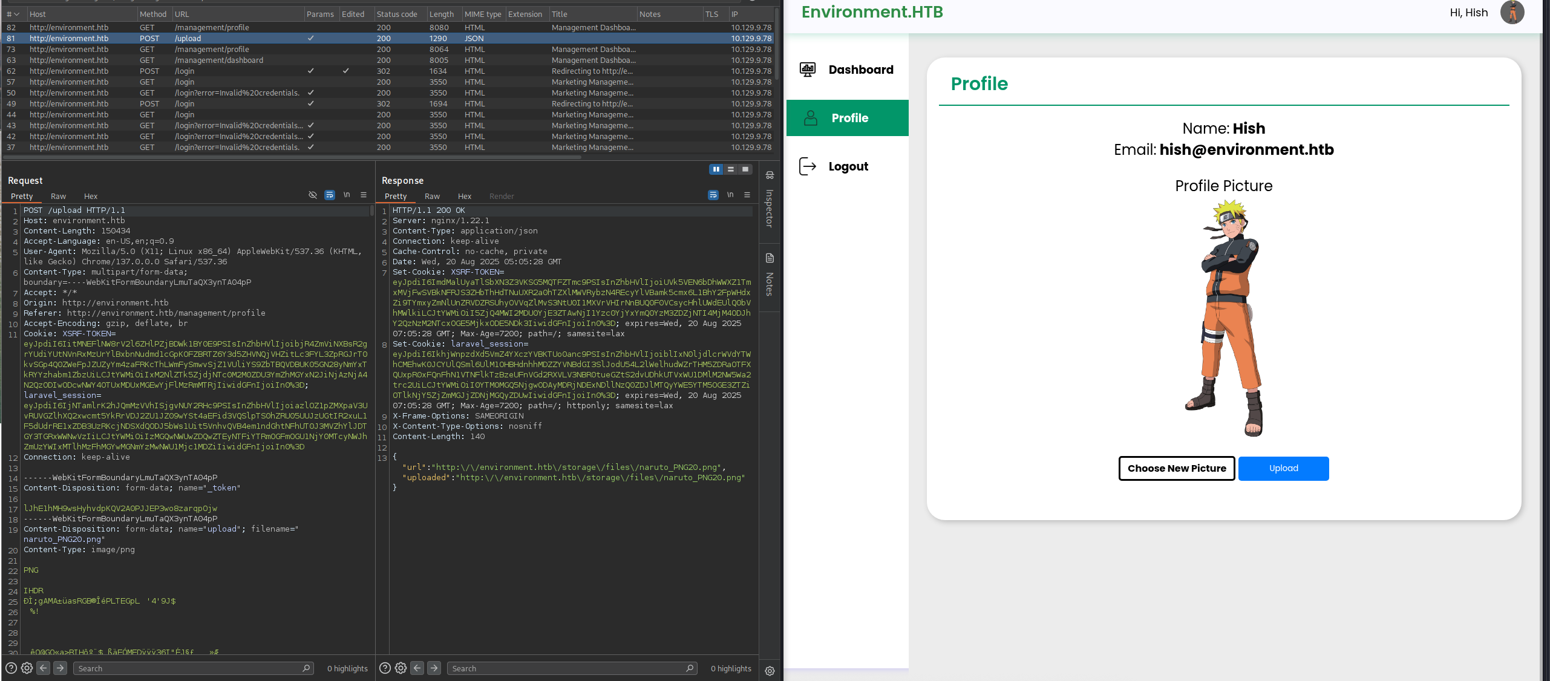Click Edited checkmark in row 62
This screenshot has width=1550, height=681.
(345, 71)
